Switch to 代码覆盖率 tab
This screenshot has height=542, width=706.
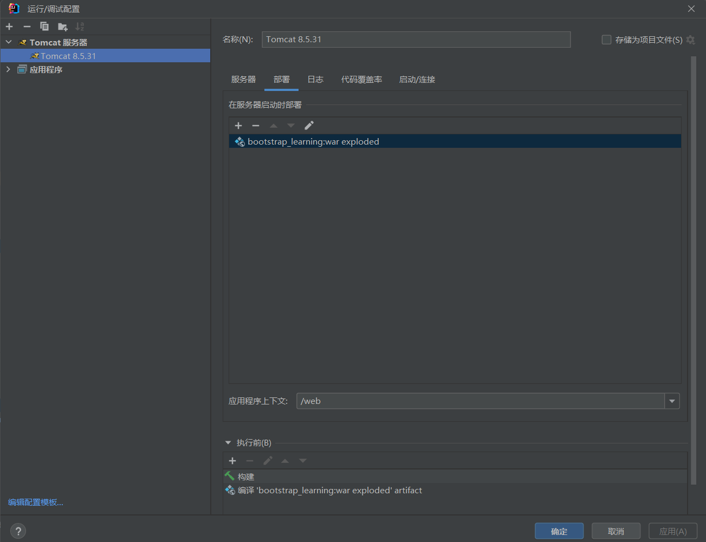pyautogui.click(x=362, y=80)
